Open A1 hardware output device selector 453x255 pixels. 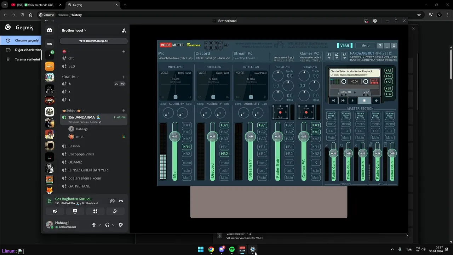(329, 56)
